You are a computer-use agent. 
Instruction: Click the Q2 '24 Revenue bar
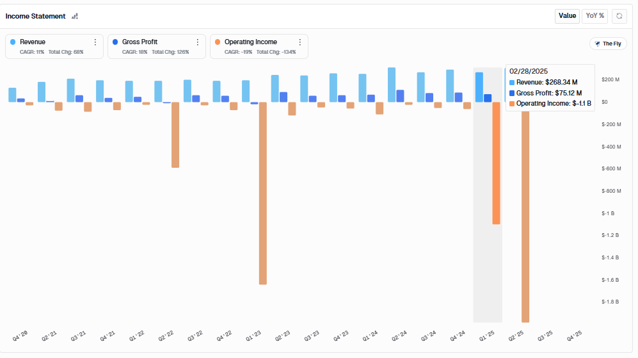point(392,85)
